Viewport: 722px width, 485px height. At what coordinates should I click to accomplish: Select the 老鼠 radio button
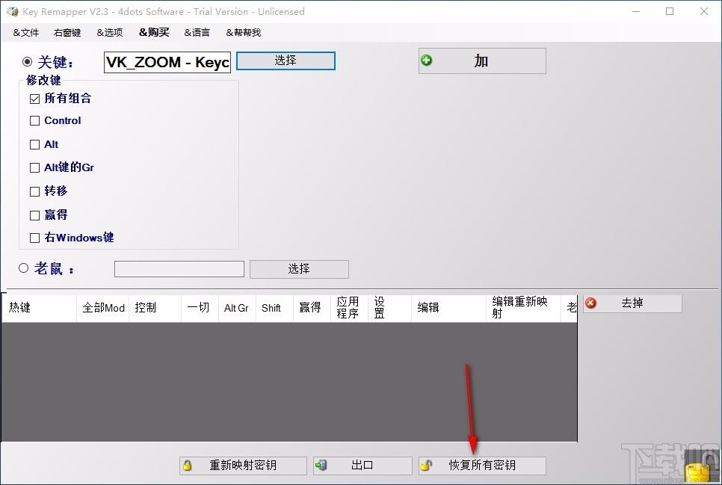pos(23,268)
